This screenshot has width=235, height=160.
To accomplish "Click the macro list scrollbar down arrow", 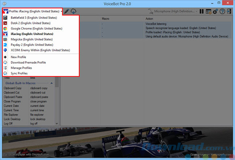I will 57,124.
